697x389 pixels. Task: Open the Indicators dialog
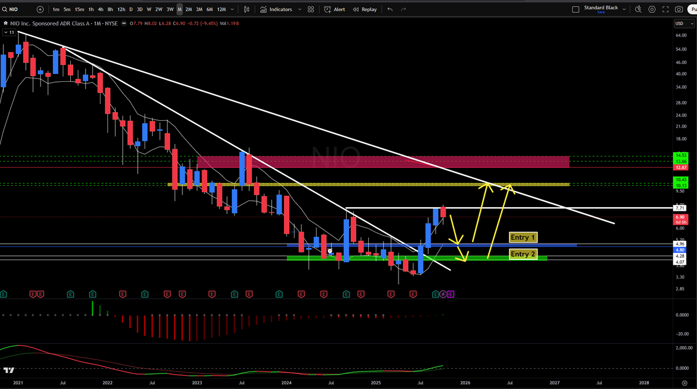[275, 9]
